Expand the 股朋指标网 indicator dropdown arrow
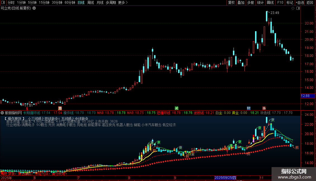Image resolution: width=316 pixels, height=181 pixels. (x=2, y=113)
